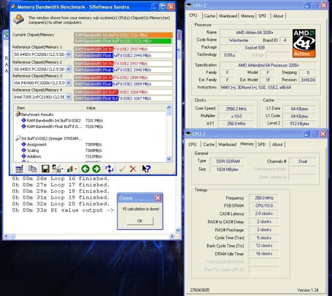Switch to SPD tab in upper CPU-Z
This screenshot has height=296, width=332.
point(262,16)
